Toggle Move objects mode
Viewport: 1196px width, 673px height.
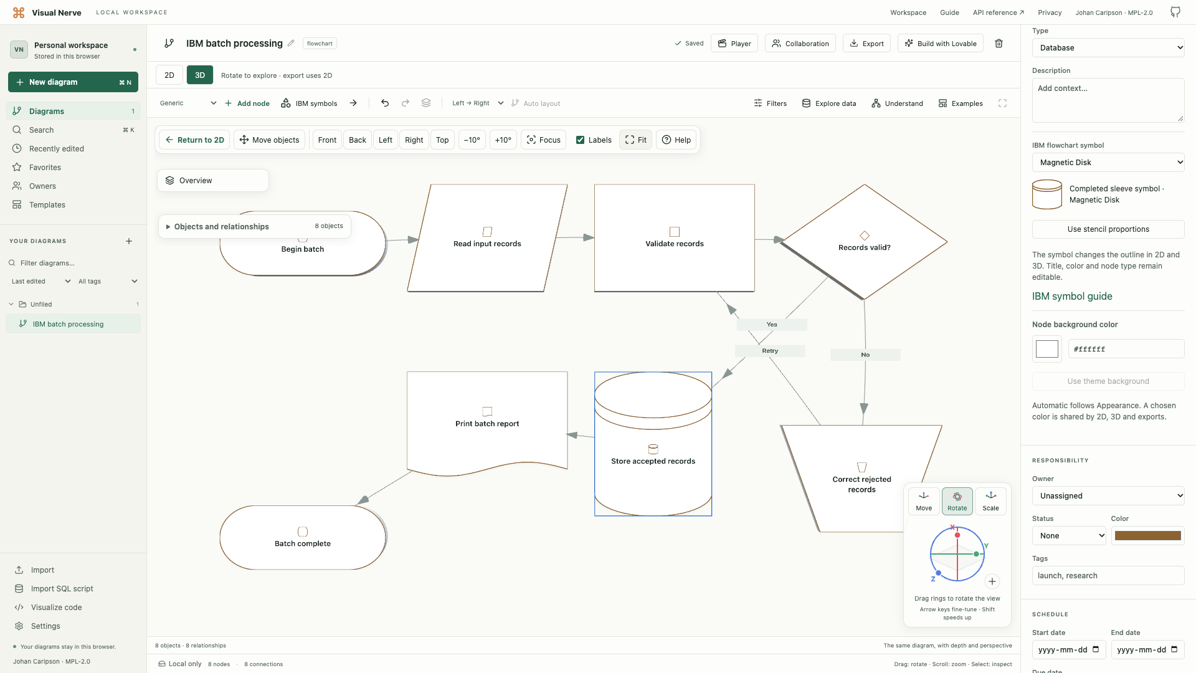pyautogui.click(x=270, y=140)
